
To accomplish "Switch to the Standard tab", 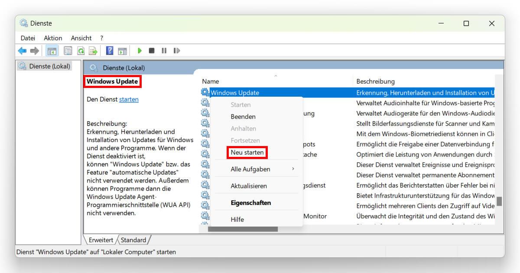I will (x=133, y=240).
